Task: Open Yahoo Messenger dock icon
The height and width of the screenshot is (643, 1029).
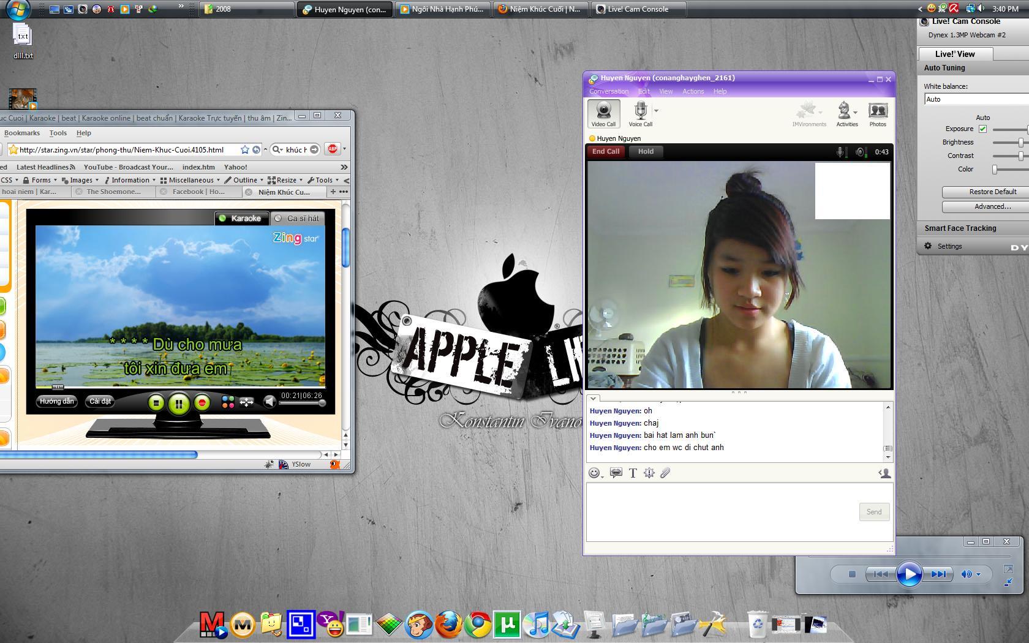Action: click(331, 624)
